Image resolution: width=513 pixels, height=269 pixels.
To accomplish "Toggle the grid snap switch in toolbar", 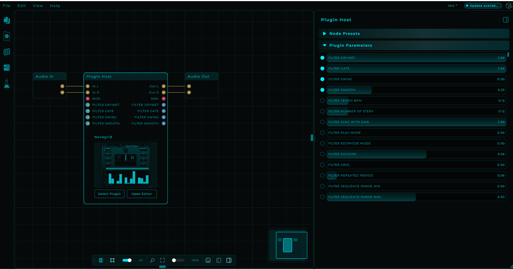I will click(x=127, y=260).
